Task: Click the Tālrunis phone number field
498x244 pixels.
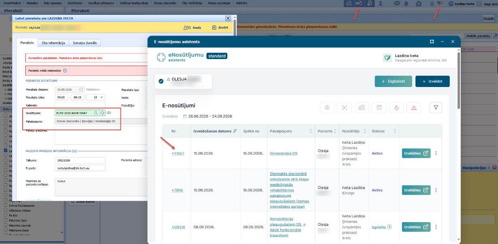Action: (80, 160)
